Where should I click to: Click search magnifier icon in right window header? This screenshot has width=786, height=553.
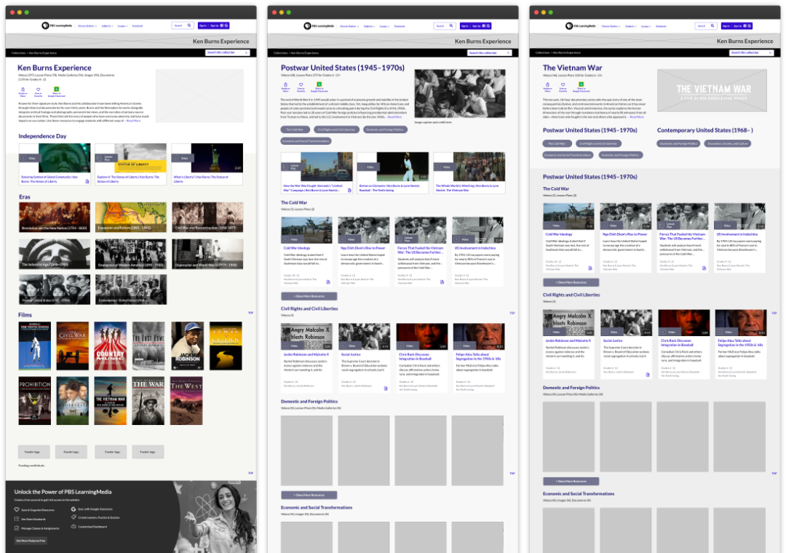point(712,26)
